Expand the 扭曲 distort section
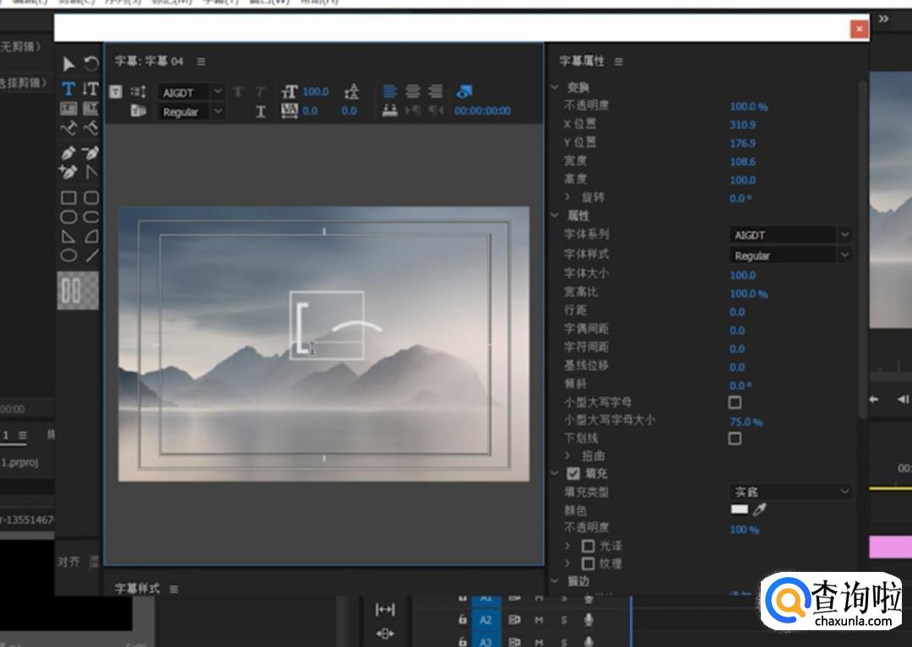This screenshot has height=647, width=912. (568, 456)
